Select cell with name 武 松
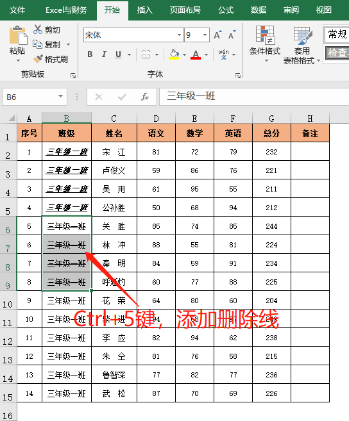Viewport: 349px width, 421px height. click(x=114, y=393)
